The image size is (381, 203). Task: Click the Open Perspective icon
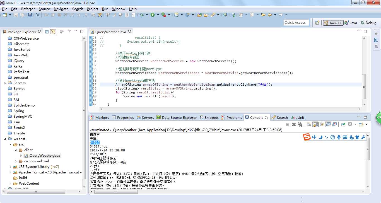click(317, 23)
